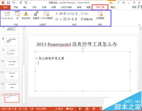
Task: Insert an Image control
Action: tap(73, 14)
